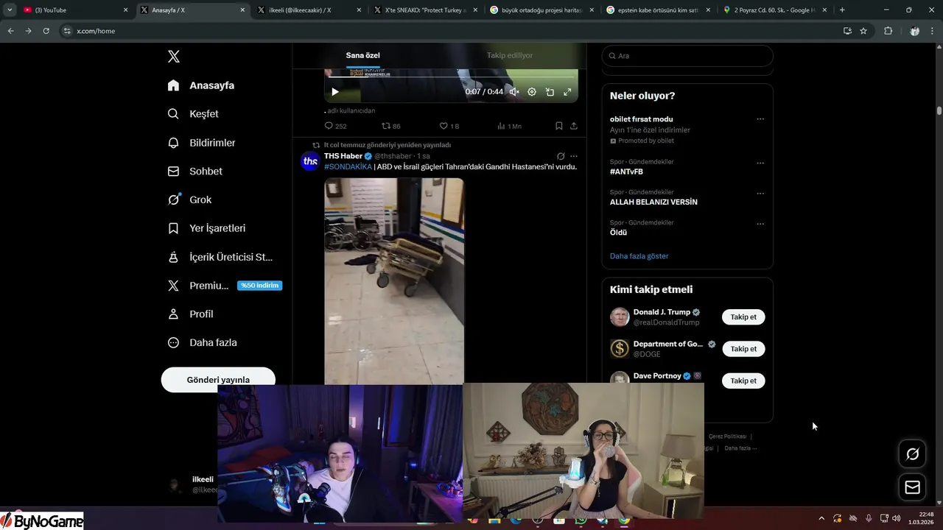This screenshot has height=530, width=943.
Task: Open floating Grok button at bottom right
Action: 912,454
